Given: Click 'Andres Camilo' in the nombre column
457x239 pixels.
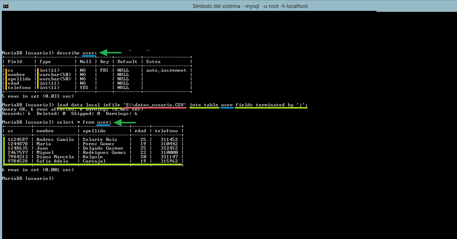Looking at the screenshot, I should coord(55,140).
